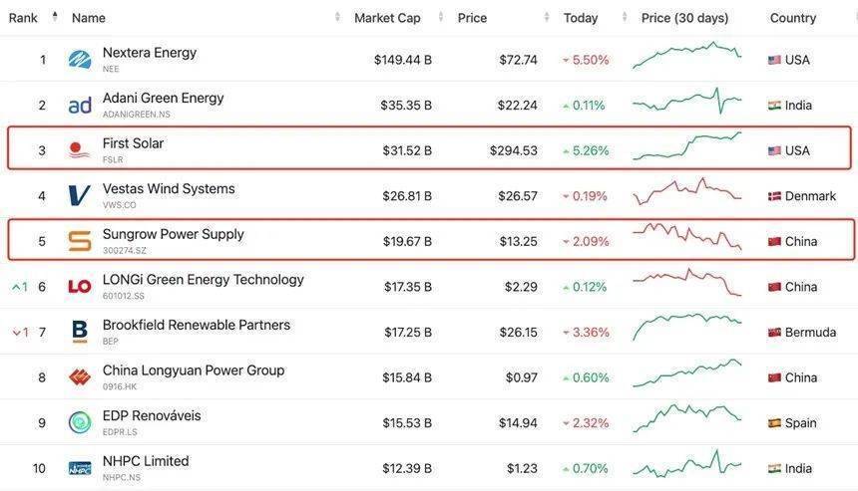Sort by Today percentage change

[x=581, y=18]
